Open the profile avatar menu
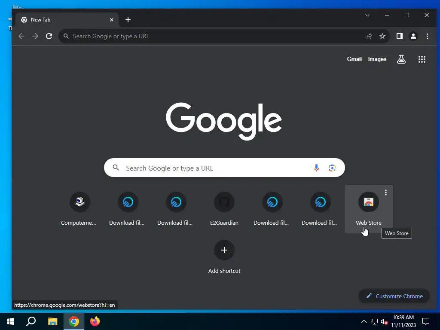Image resolution: width=440 pixels, height=330 pixels. 413,36
